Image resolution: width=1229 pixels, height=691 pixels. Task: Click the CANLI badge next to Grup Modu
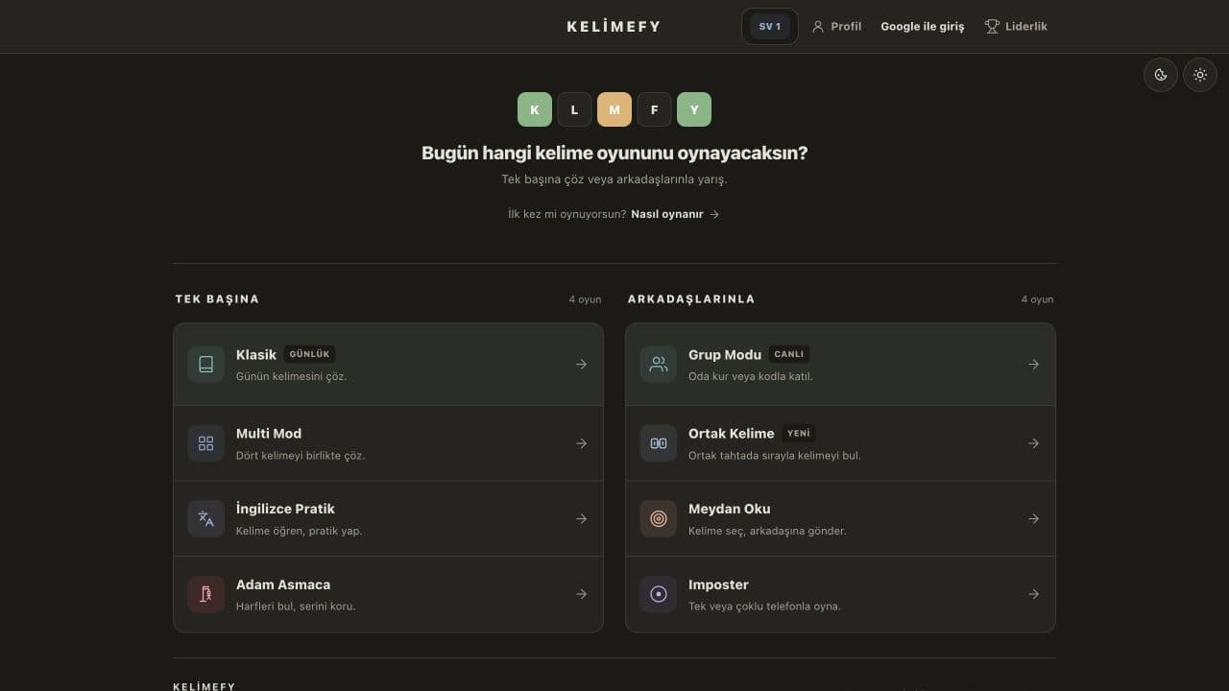(x=789, y=354)
